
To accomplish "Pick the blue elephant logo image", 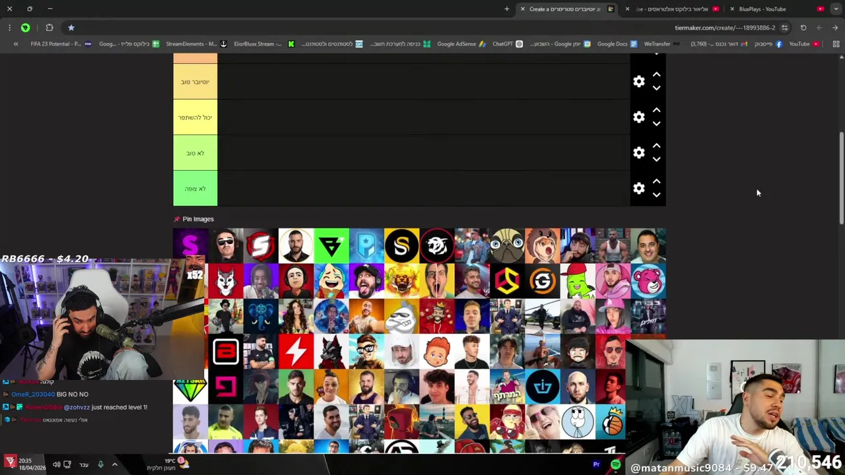I will (x=261, y=316).
